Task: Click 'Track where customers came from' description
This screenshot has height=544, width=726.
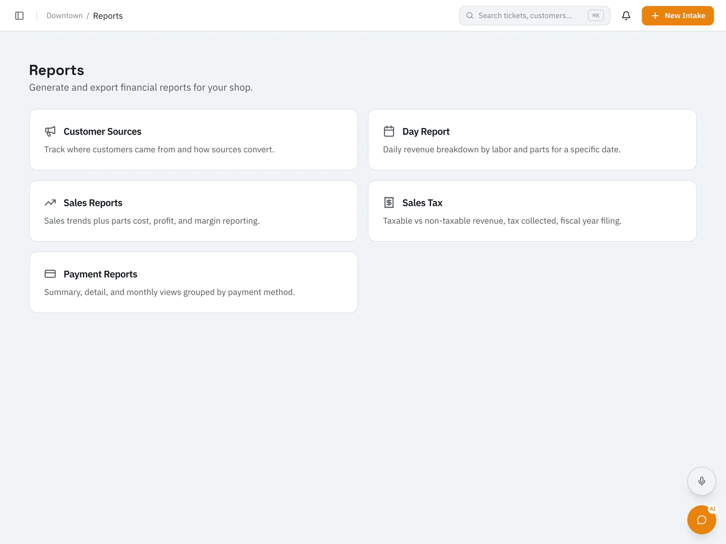Action: (x=159, y=149)
